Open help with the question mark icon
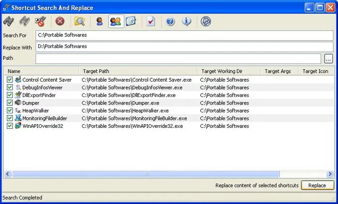This screenshot has width=338, height=204. (x=170, y=21)
